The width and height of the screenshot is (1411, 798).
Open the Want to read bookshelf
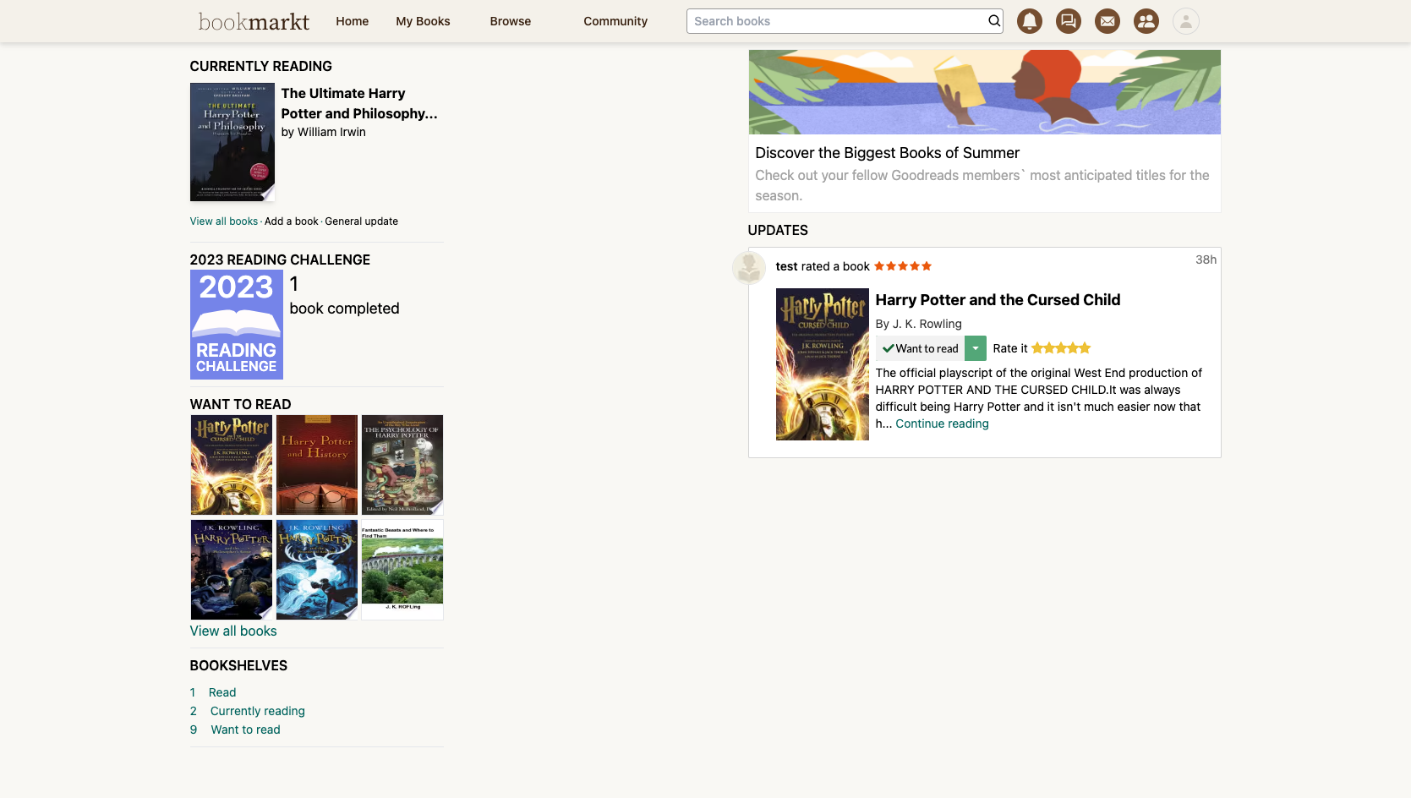point(245,730)
